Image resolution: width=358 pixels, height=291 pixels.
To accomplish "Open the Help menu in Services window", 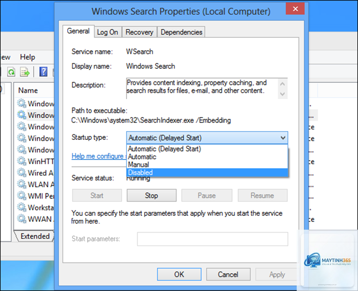I will point(27,57).
